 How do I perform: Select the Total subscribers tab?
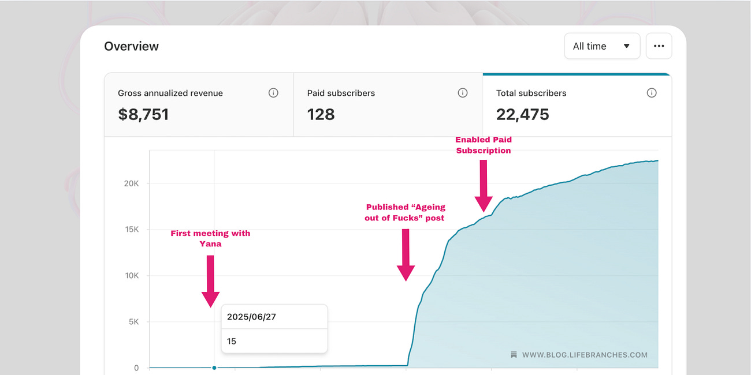coord(577,104)
